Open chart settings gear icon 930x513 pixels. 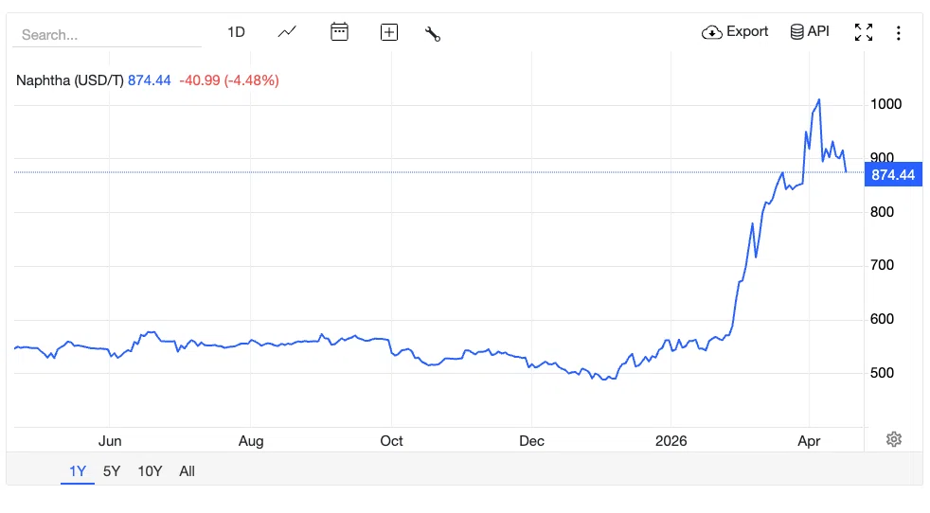(x=894, y=439)
